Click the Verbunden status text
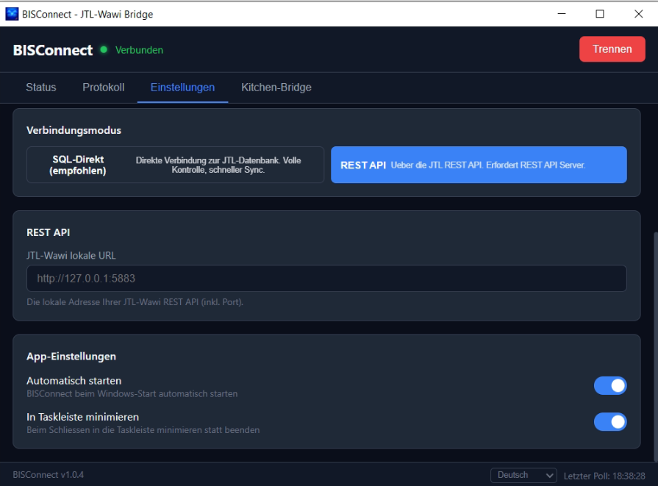Image resolution: width=658 pixels, height=486 pixels. [x=140, y=50]
